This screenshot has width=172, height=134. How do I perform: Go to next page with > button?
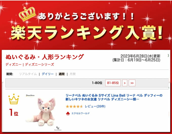click(x=125, y=83)
